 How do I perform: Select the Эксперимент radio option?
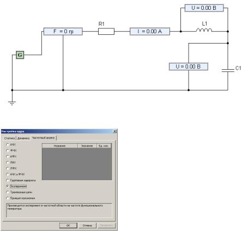coord(8,186)
